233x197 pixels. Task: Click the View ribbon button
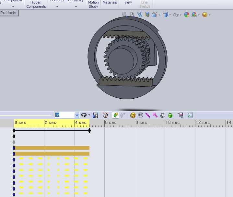pyautogui.click(x=128, y=2)
